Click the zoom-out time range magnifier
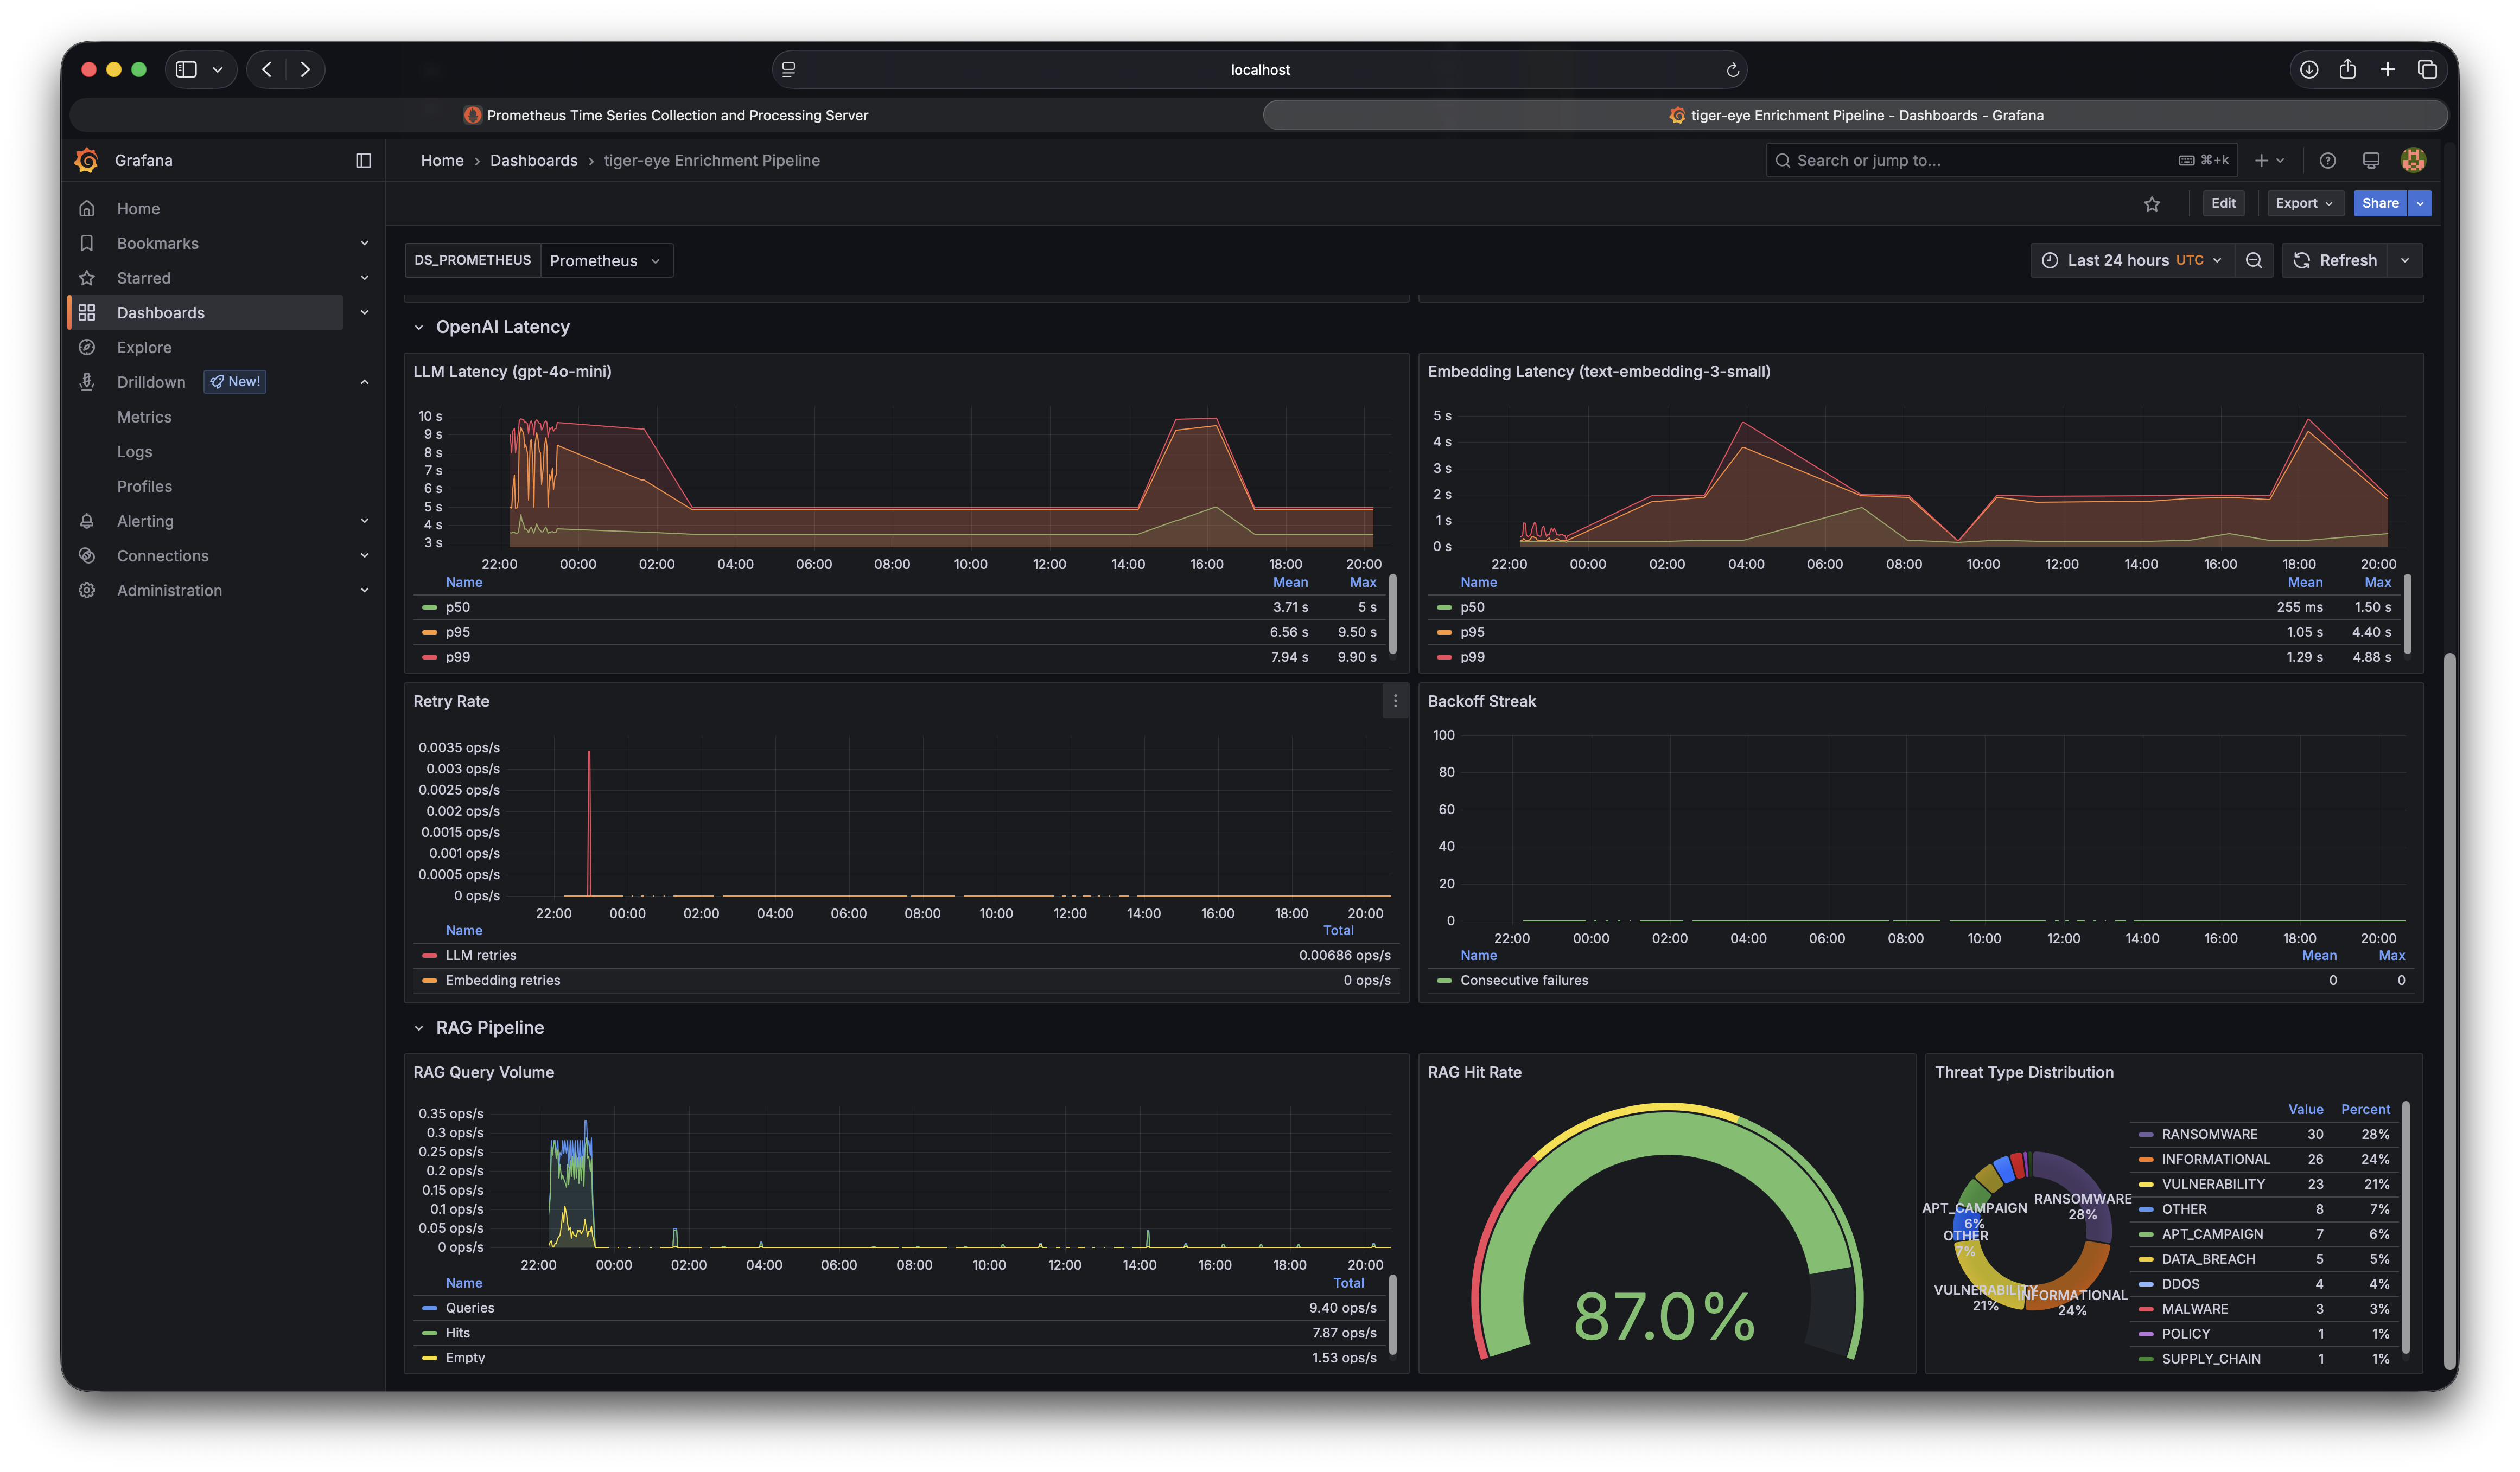The height and width of the screenshot is (1472, 2520). coord(2255,260)
